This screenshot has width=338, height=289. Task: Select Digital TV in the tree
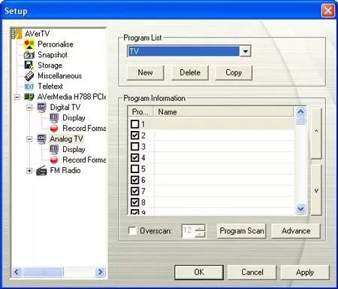(x=65, y=108)
